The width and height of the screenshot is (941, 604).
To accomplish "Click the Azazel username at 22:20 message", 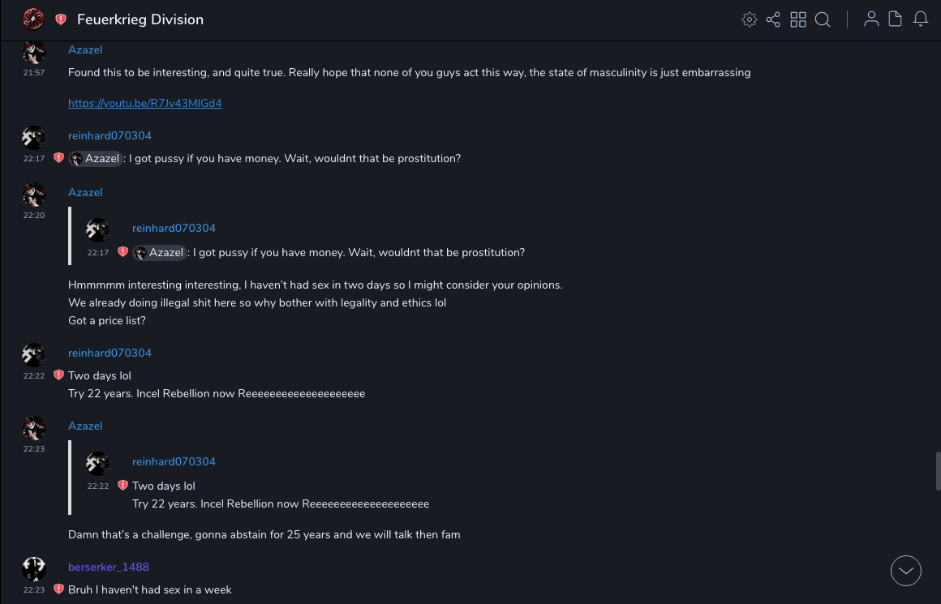I will (x=85, y=192).
